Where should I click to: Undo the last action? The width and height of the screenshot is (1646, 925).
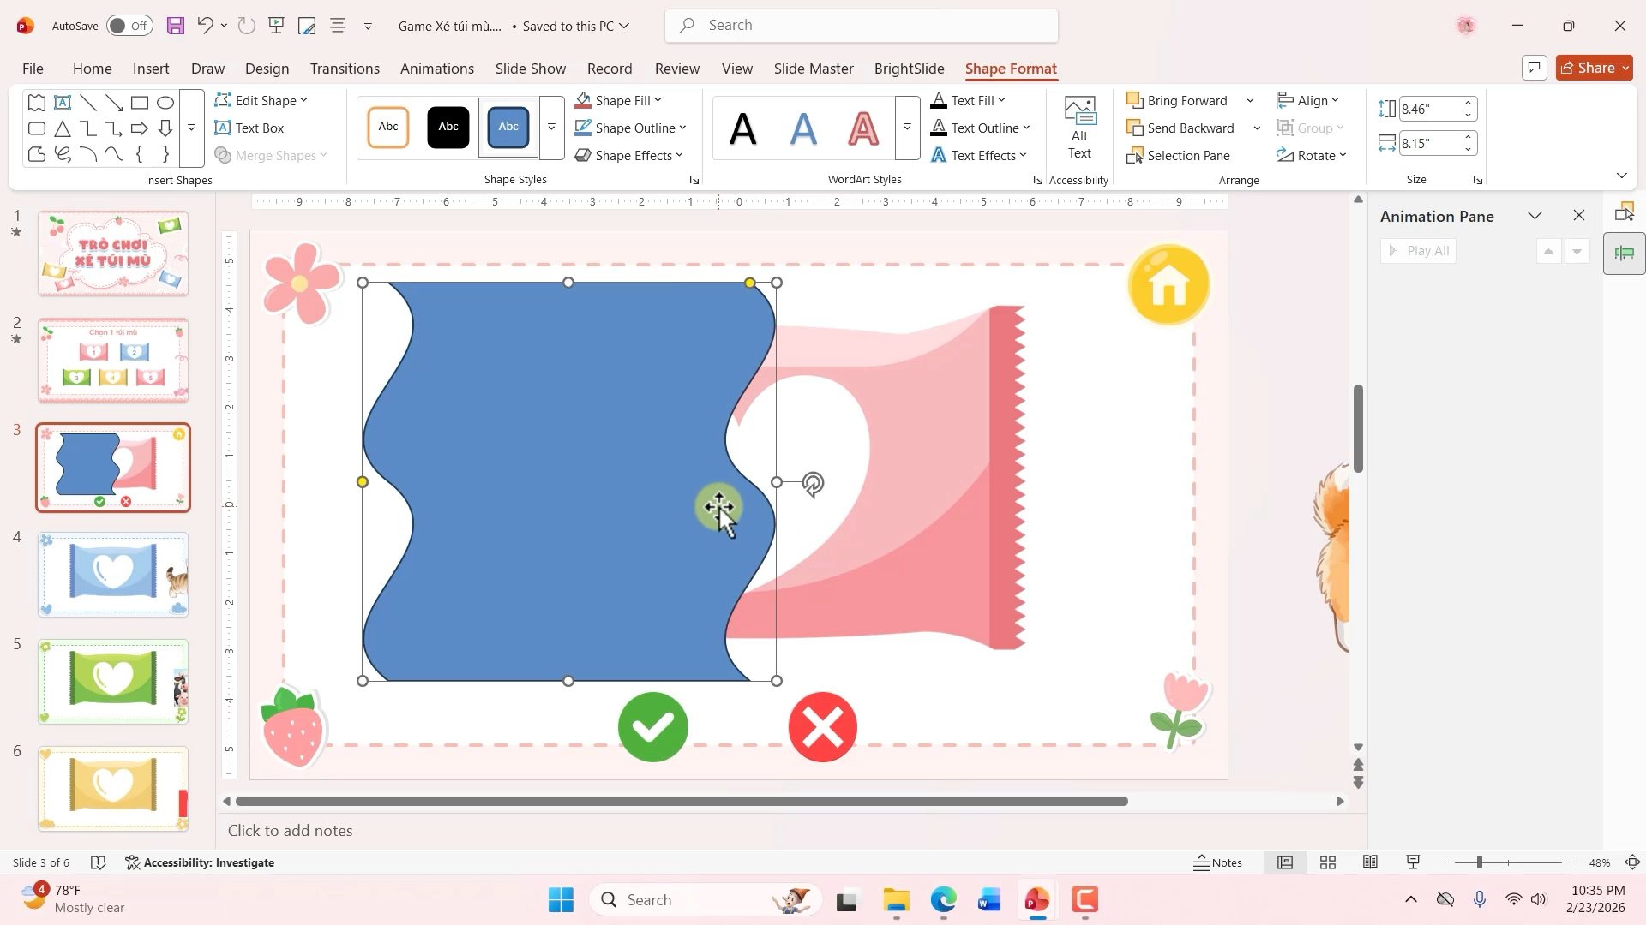[205, 26]
